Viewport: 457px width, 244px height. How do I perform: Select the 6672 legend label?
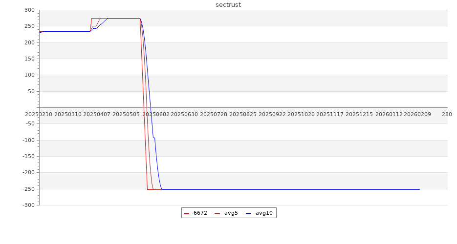pyautogui.click(x=200, y=213)
